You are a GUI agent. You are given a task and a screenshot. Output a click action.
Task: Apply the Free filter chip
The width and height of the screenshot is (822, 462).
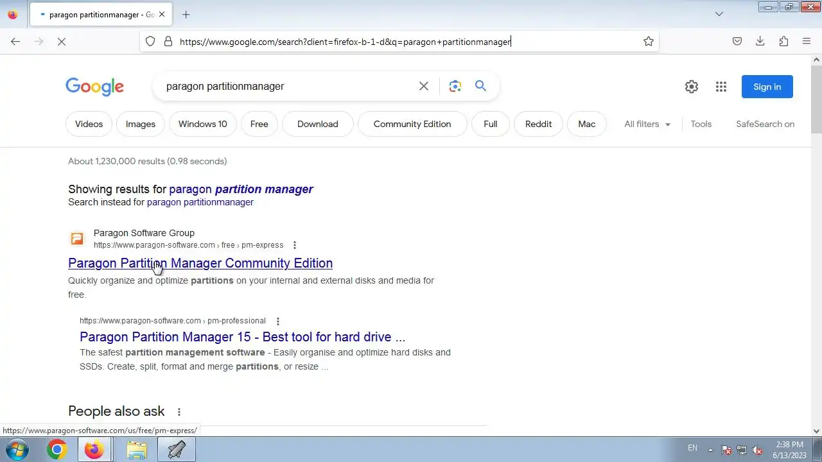pyautogui.click(x=259, y=124)
